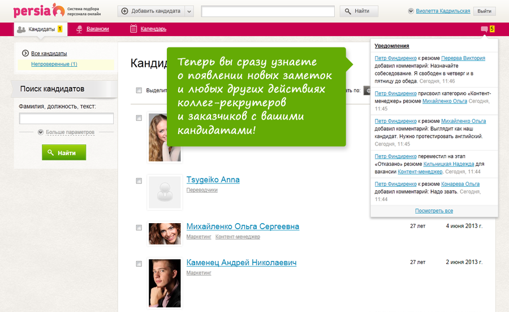
Task: Click Tsygeiko Anna's placeholder avatar
Action: point(165,191)
